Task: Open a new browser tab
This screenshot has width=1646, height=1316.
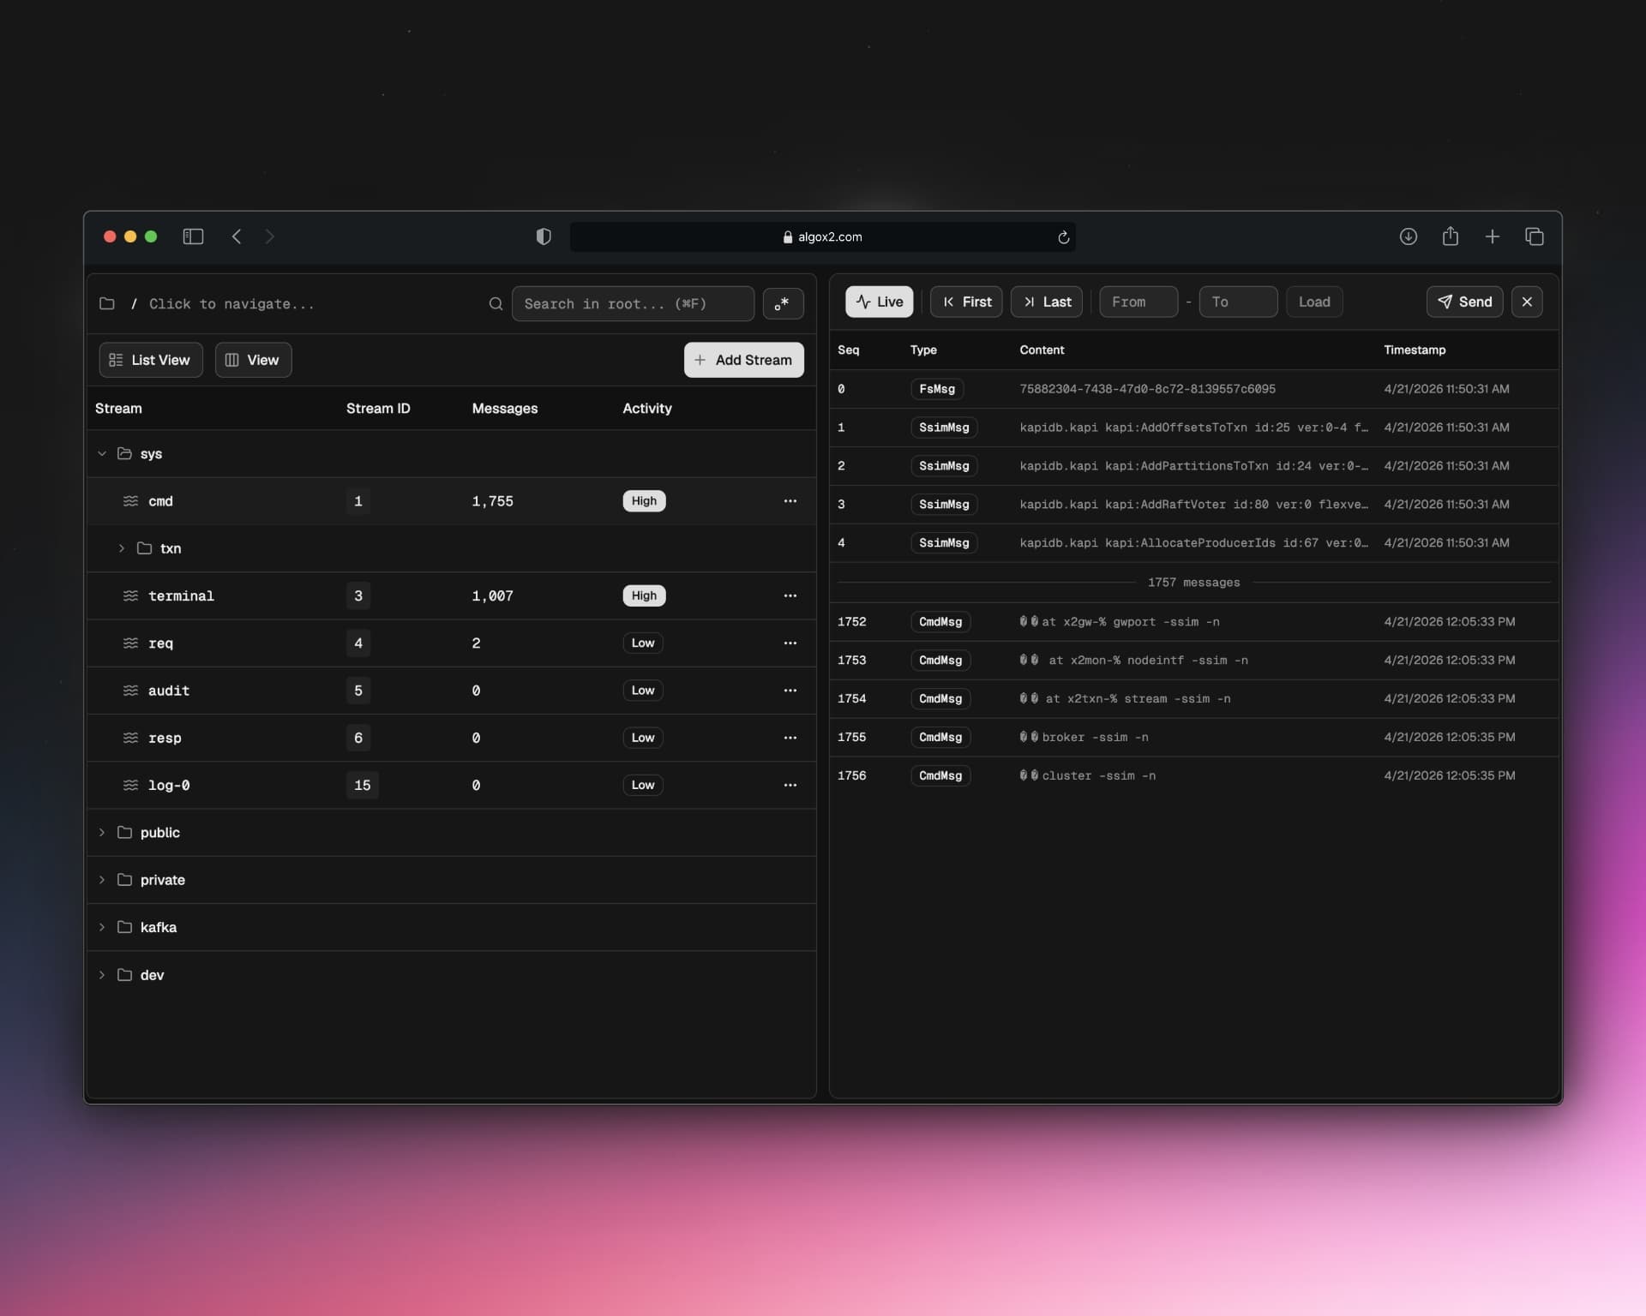Action: point(1492,236)
